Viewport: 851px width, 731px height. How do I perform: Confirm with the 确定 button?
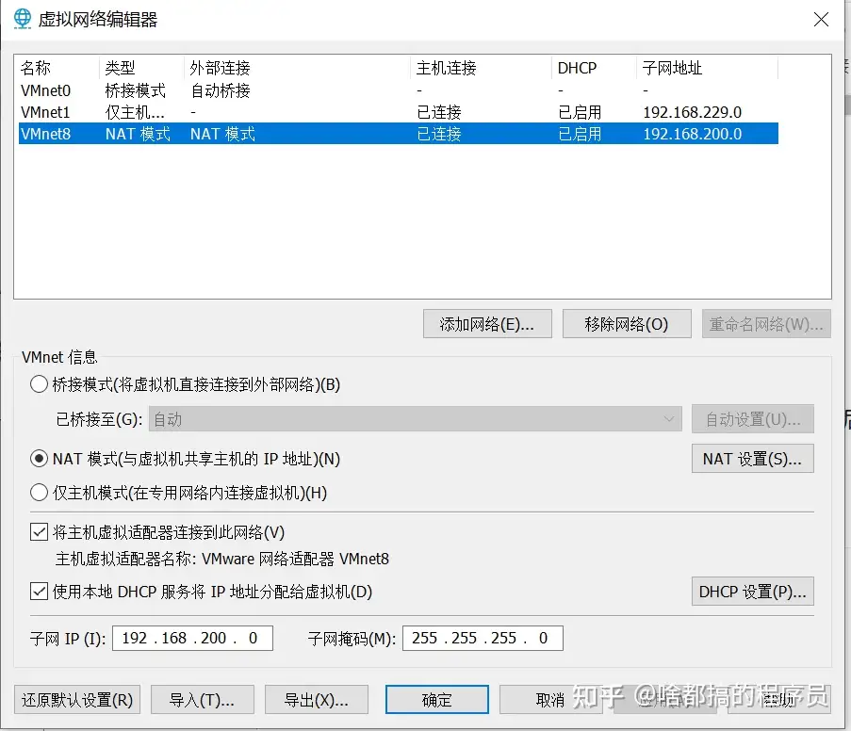[437, 700]
